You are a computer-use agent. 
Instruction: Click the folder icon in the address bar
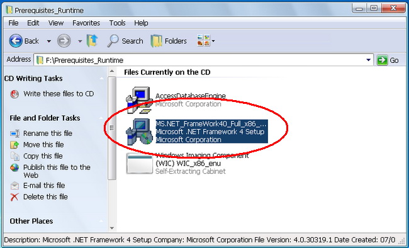coord(40,60)
